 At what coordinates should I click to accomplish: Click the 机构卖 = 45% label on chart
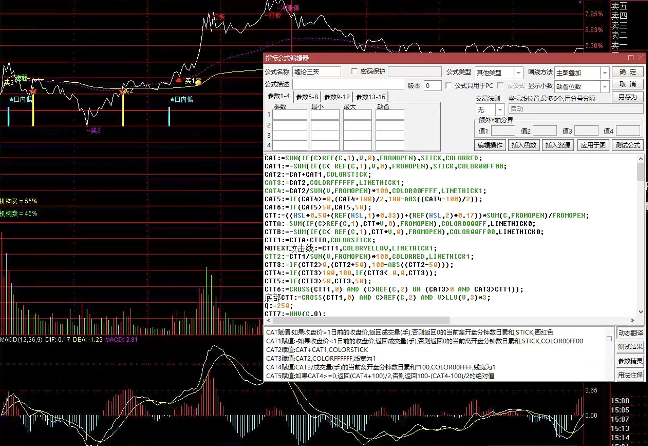coord(19,214)
